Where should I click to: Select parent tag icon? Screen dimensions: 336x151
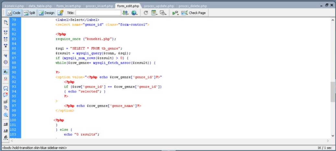(x=6, y=56)
